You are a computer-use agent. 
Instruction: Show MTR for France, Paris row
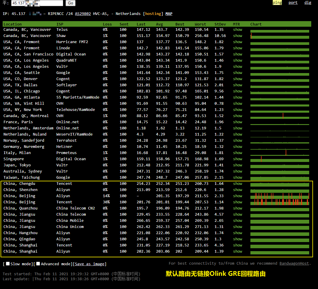(x=237, y=122)
